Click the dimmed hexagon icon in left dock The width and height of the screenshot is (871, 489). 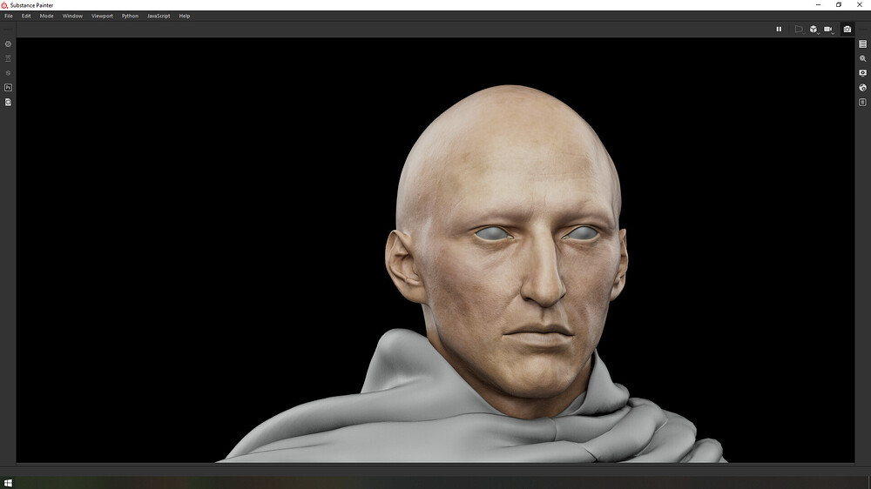[8, 73]
